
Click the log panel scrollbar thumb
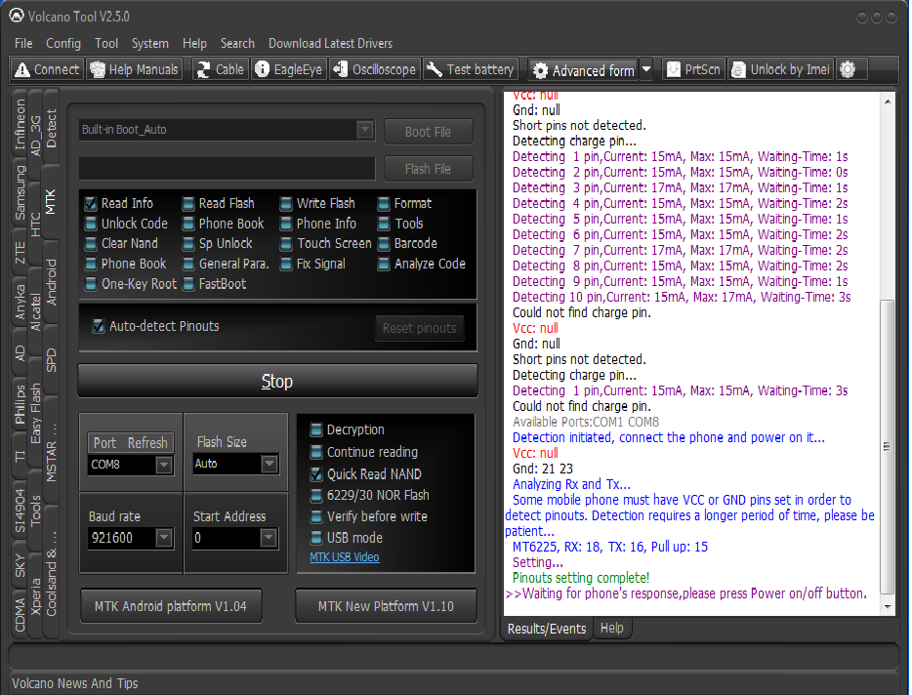click(x=887, y=446)
